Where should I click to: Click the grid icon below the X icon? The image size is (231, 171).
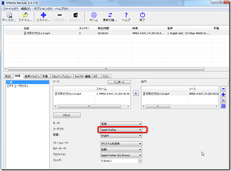click(223, 106)
